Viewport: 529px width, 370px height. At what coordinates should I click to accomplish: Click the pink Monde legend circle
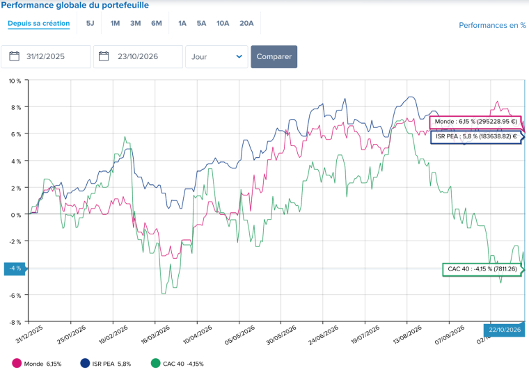click(17, 363)
